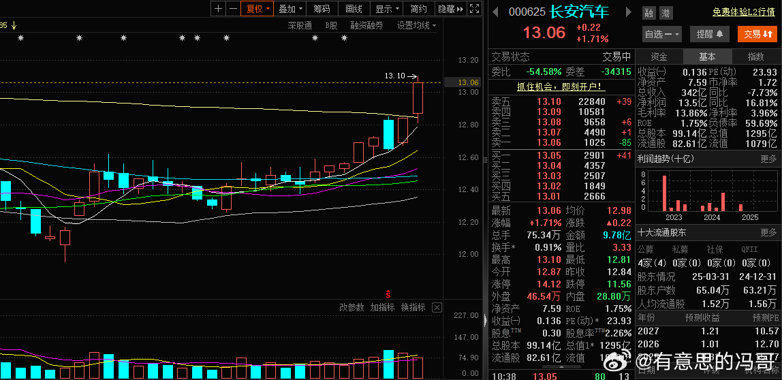The height and width of the screenshot is (380, 782).
Task: Open the 设置均线 dropdown
Action: click(x=416, y=25)
